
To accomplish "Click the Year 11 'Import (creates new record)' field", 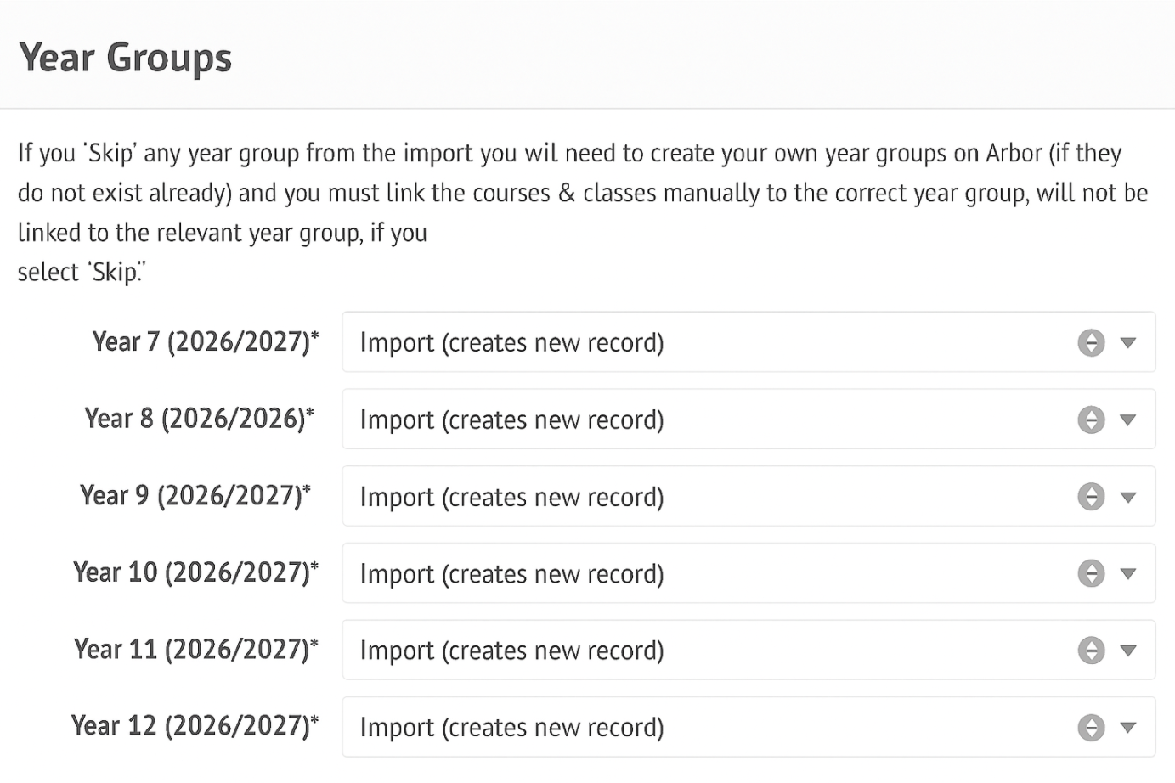I will tap(511, 651).
